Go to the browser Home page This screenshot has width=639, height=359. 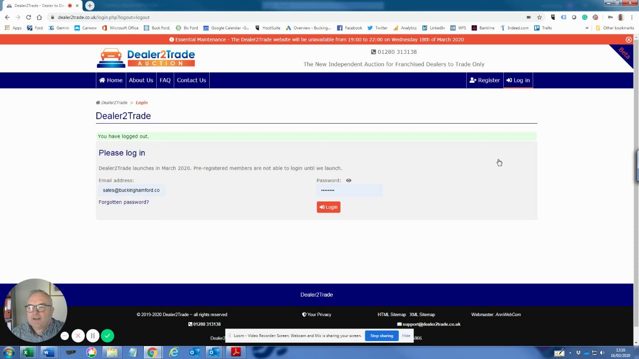(x=39, y=17)
